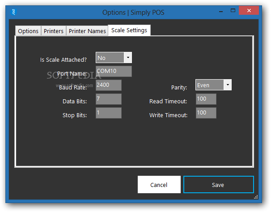This screenshot has width=271, height=212.
Task: Close the Options window
Action: tap(249, 11)
